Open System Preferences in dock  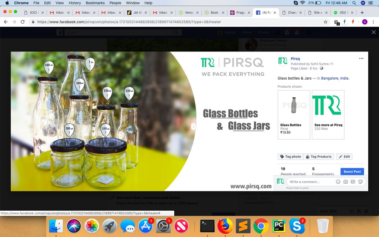pyautogui.click(x=163, y=226)
